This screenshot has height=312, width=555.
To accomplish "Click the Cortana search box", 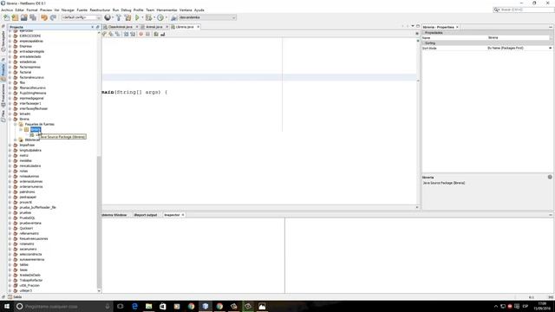I will [x=63, y=306].
